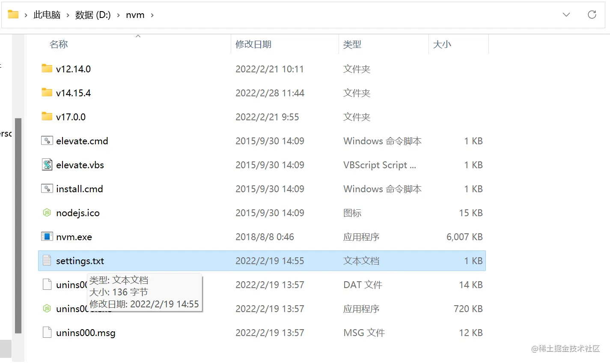The width and height of the screenshot is (610, 363).
Task: Expand the chevron after 此电脑 breadcrumb
Action: tap(68, 15)
